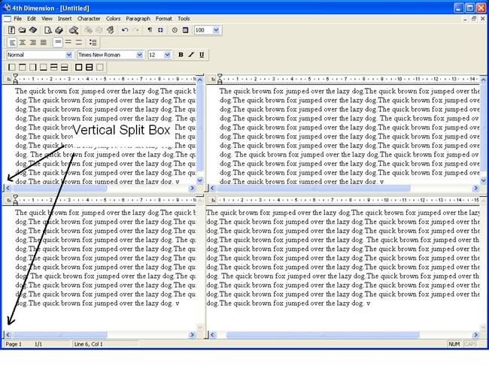Screen dimensions: 489x366
Task: Toggle Bold formatting
Action: pos(181,55)
